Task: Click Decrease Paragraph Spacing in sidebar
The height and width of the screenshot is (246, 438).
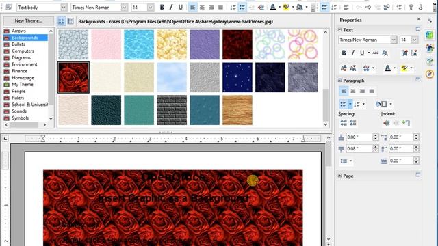Action: coord(353,123)
